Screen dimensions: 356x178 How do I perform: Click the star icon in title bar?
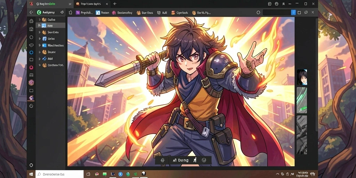tap(283, 4)
